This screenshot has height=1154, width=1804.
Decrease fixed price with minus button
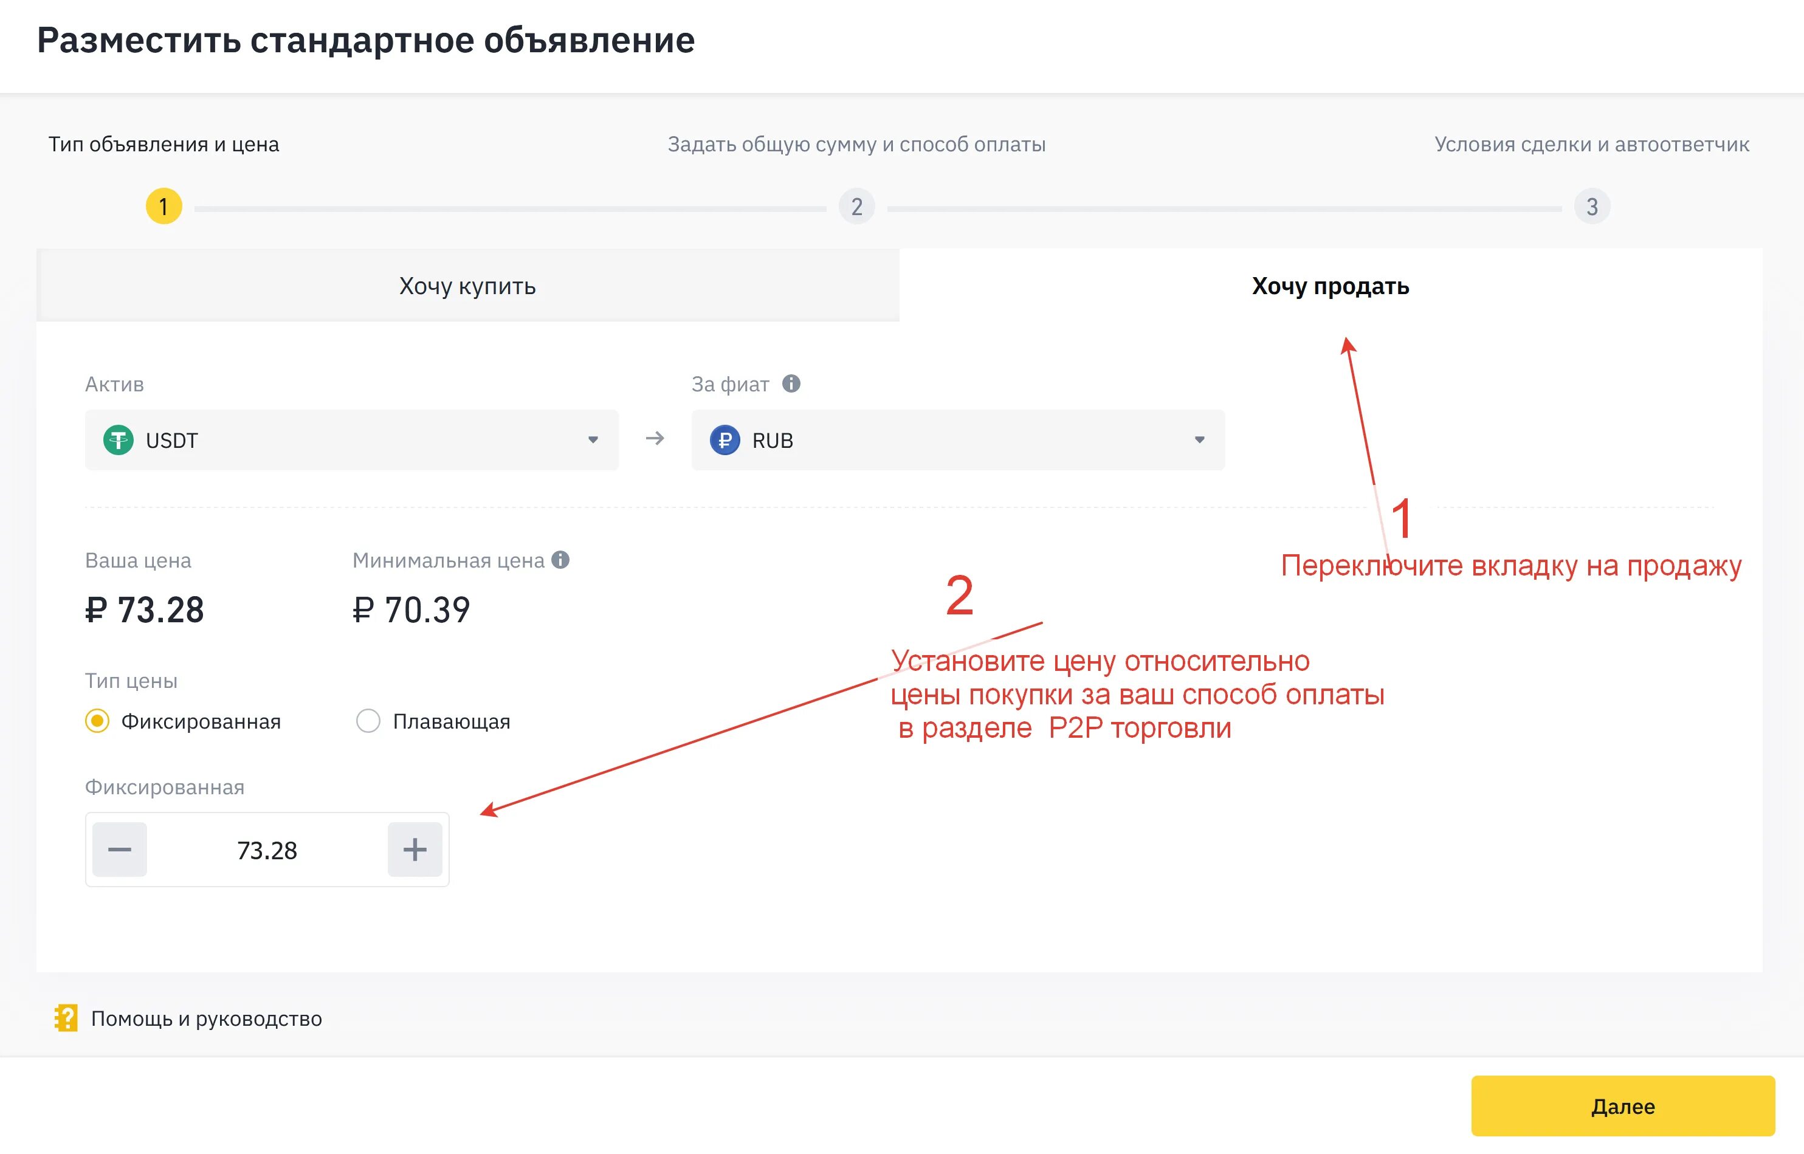120,849
